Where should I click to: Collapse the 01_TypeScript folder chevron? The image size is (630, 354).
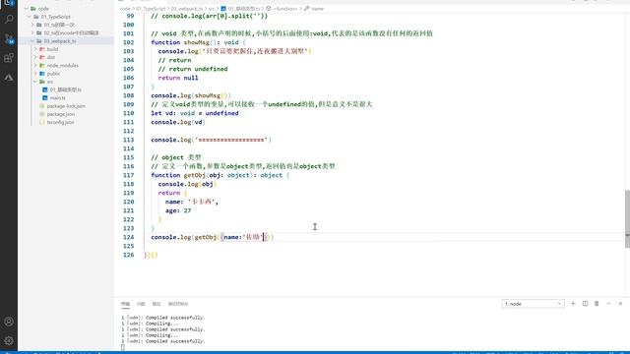tap(30, 17)
